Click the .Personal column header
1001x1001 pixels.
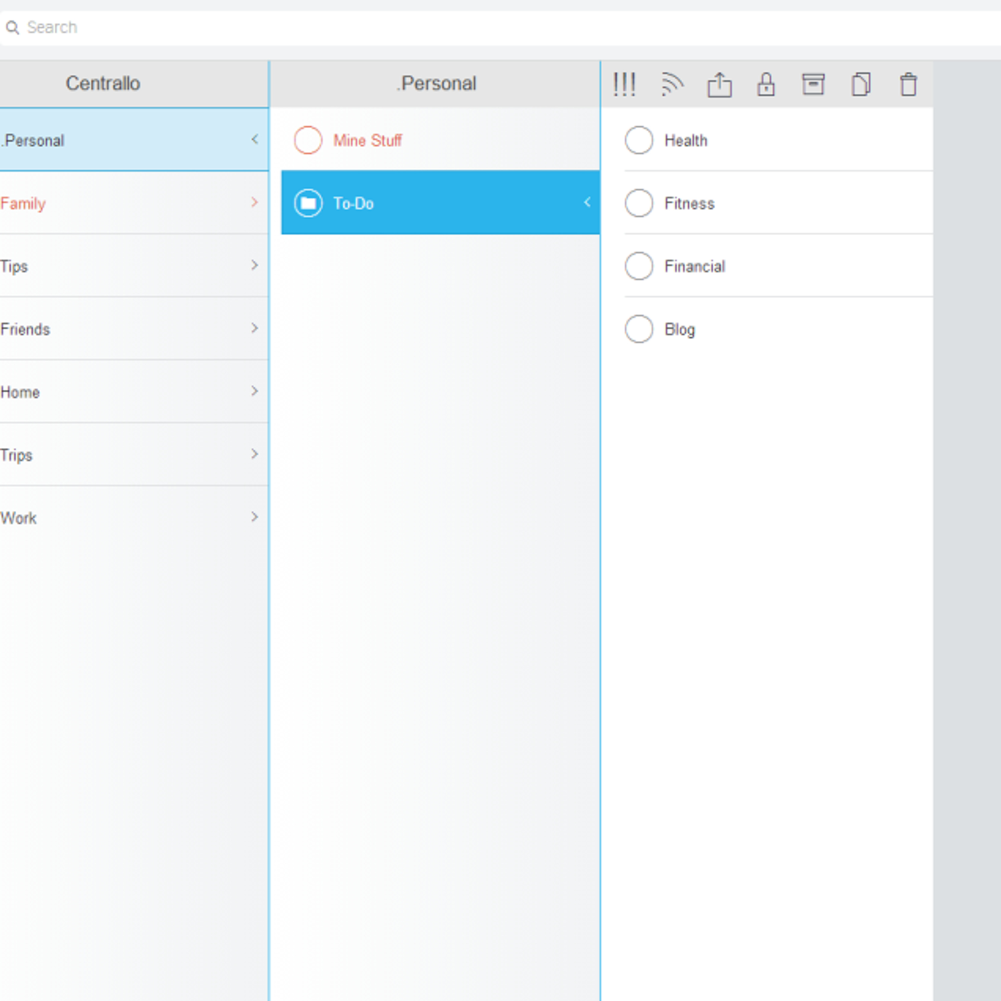click(436, 83)
